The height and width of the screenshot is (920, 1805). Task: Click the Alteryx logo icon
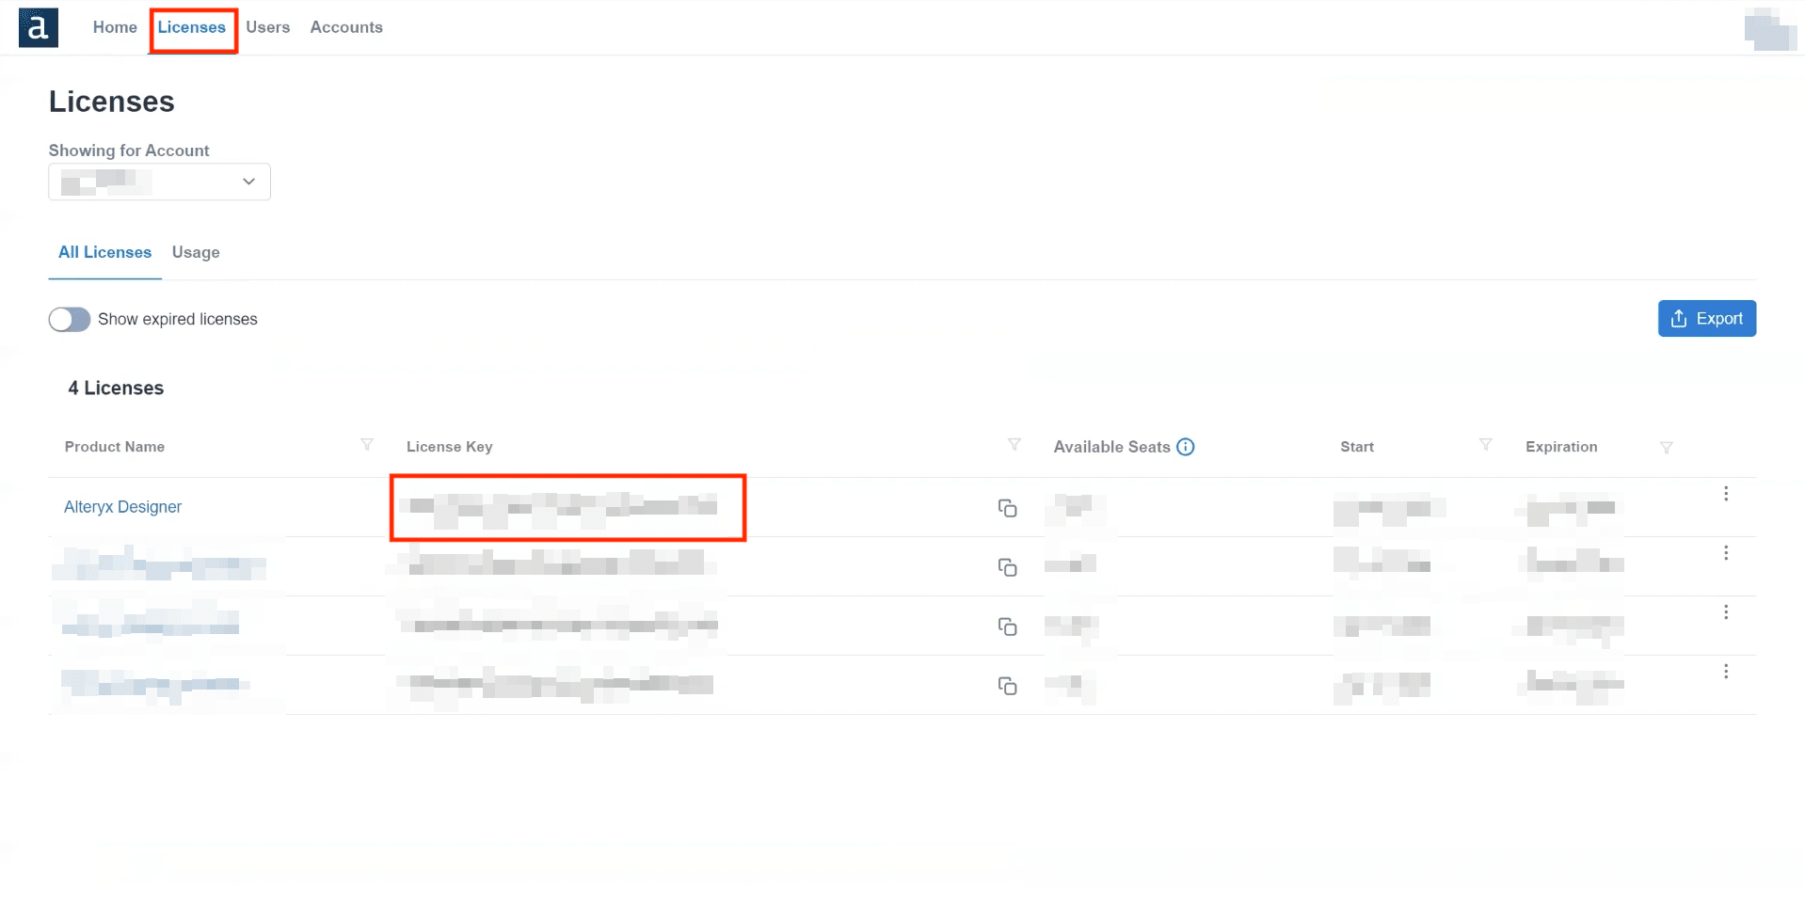click(39, 27)
